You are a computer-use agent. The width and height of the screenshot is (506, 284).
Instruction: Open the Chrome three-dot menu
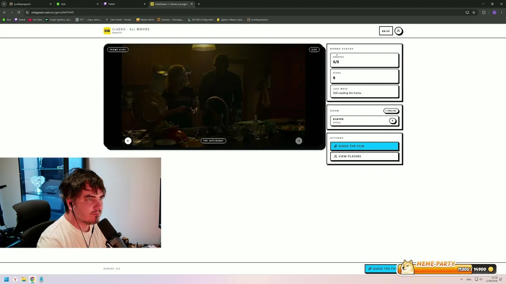coord(501,12)
